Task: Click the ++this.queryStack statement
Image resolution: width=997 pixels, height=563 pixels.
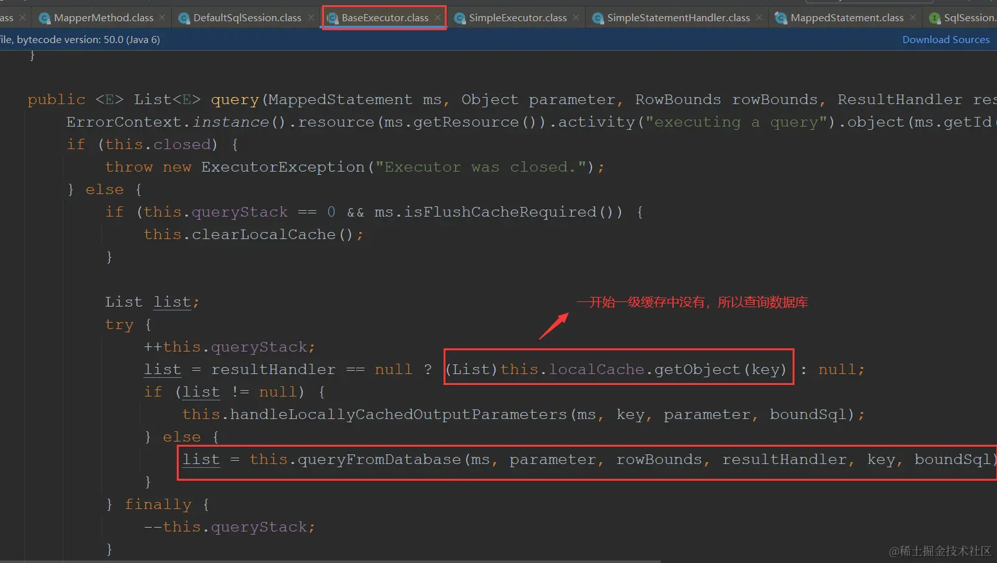Action: (229, 347)
